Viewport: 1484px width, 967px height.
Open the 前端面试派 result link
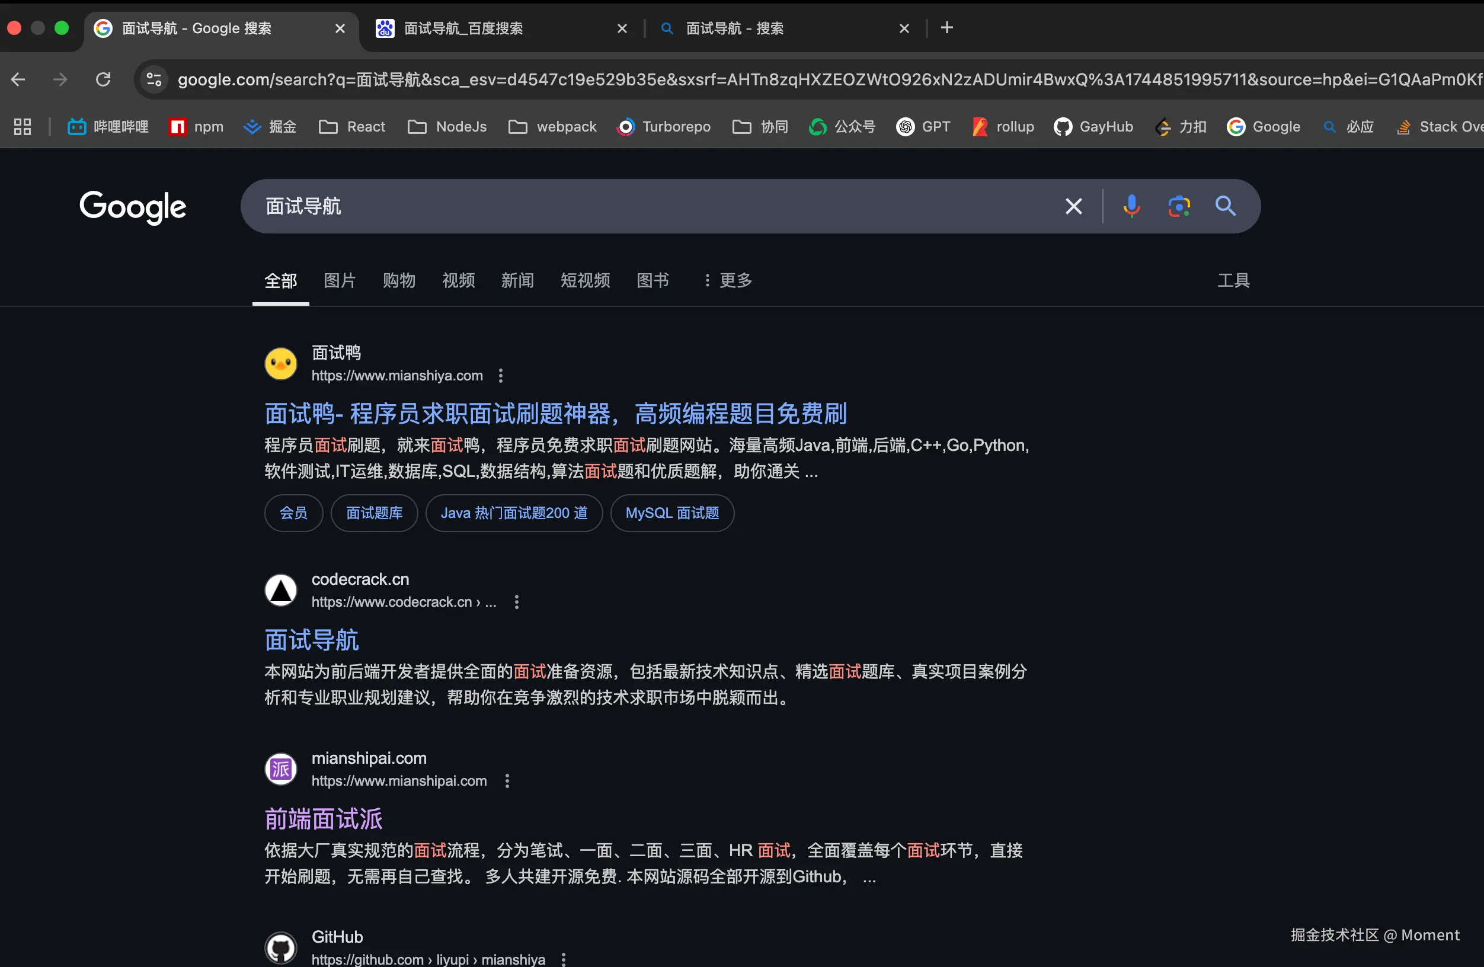(x=323, y=819)
